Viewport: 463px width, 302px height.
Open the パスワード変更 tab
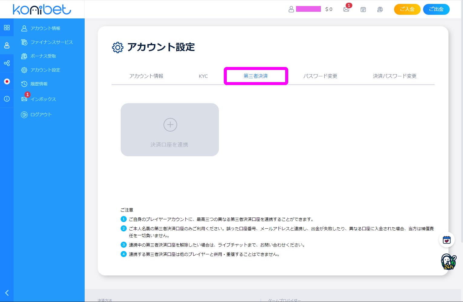pos(320,76)
